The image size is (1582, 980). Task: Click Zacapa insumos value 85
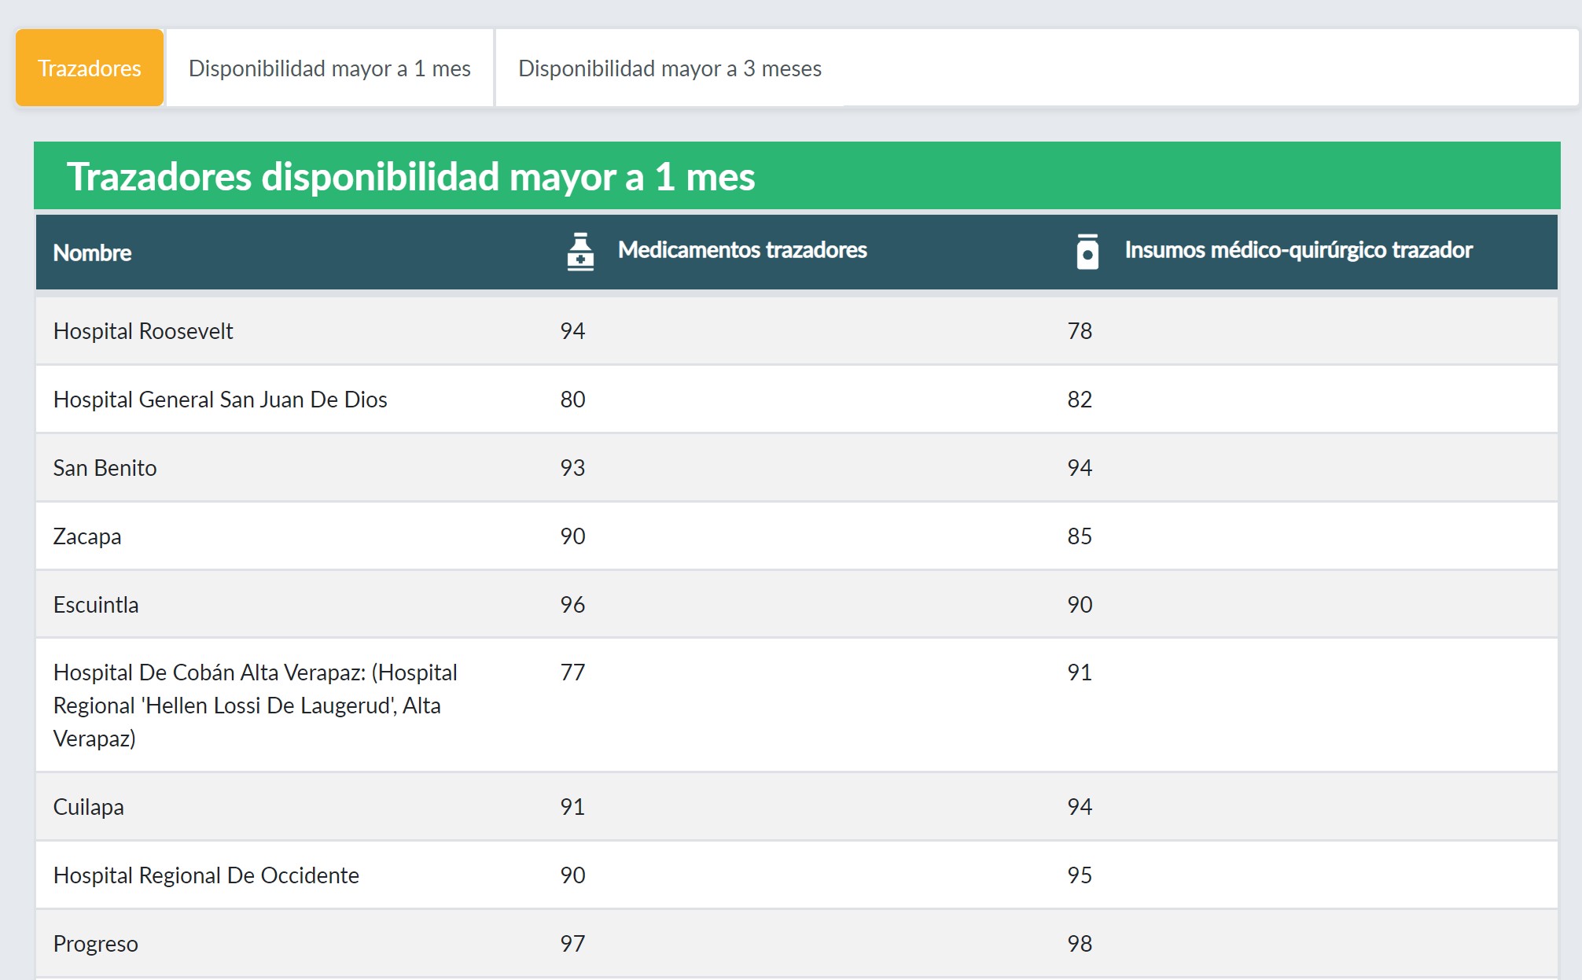[x=1080, y=536]
